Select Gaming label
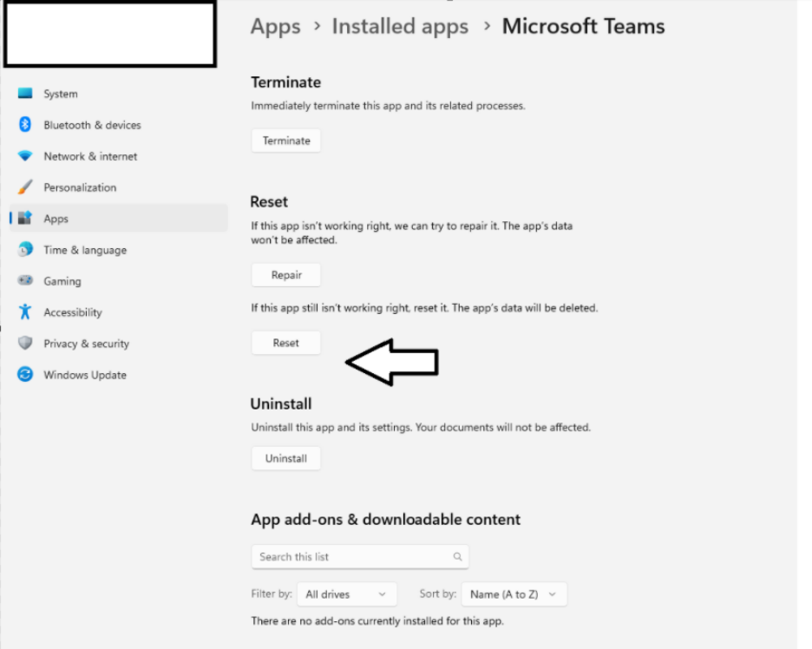This screenshot has width=812, height=649. coord(62,281)
